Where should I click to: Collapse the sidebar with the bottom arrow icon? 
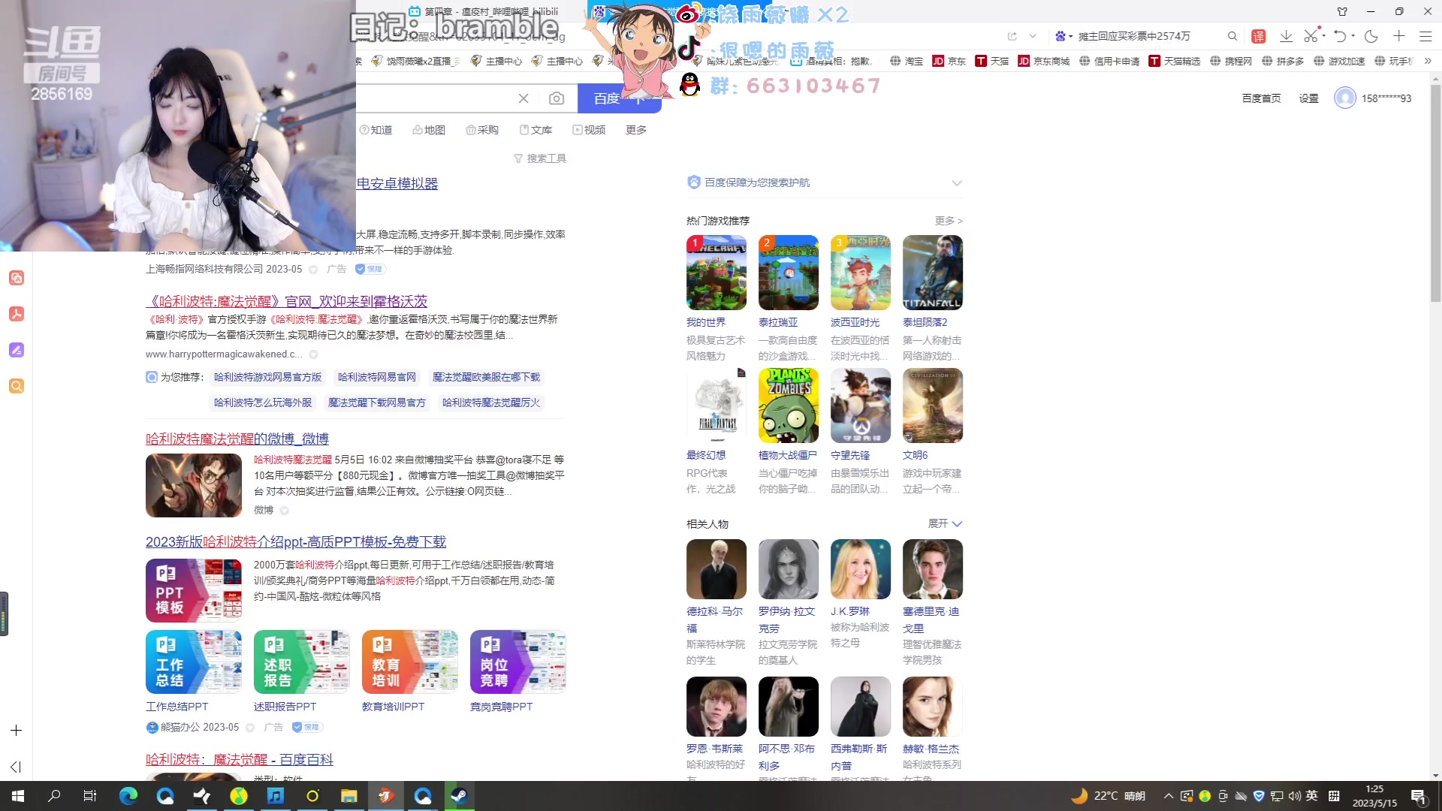point(16,767)
